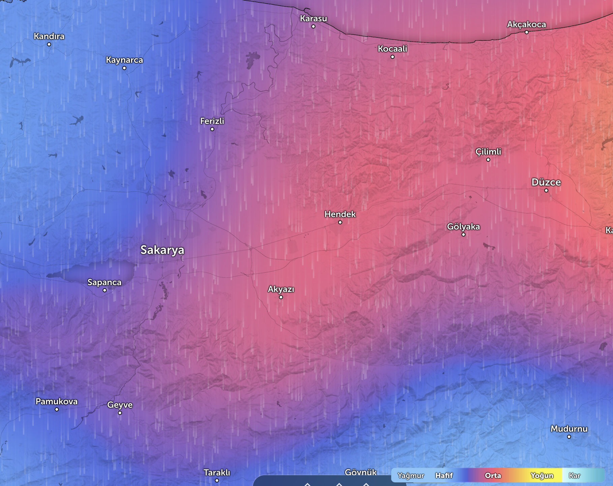Select the Kandıra city label
The image size is (613, 486).
49,36
